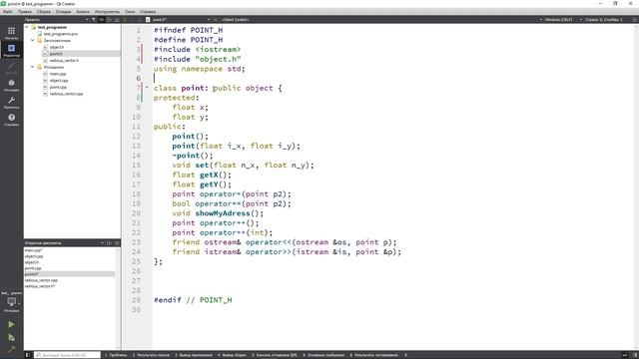The image size is (639, 359).
Task: Collapse the Sources folder in the project tree
Action: [33, 67]
